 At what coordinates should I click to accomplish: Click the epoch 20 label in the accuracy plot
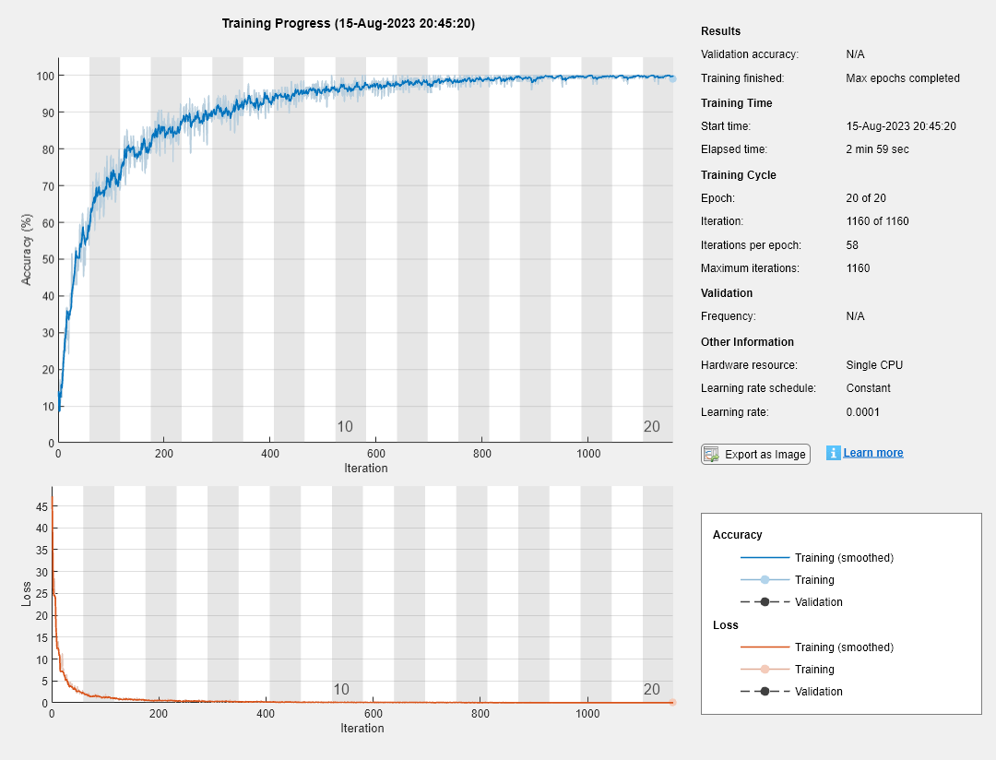click(x=652, y=427)
